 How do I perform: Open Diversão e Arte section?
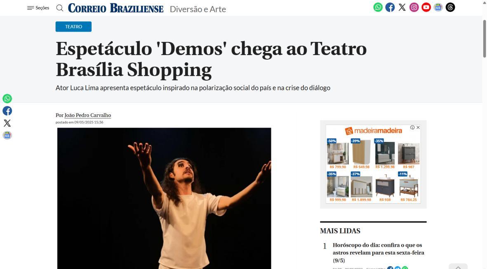(198, 9)
